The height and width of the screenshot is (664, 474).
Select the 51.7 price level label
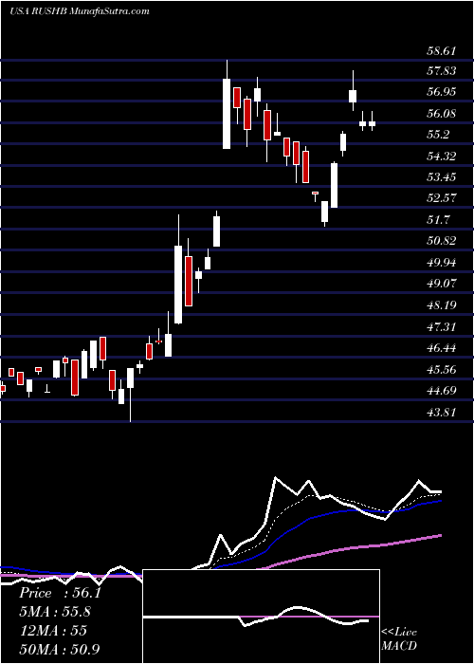pyautogui.click(x=438, y=220)
